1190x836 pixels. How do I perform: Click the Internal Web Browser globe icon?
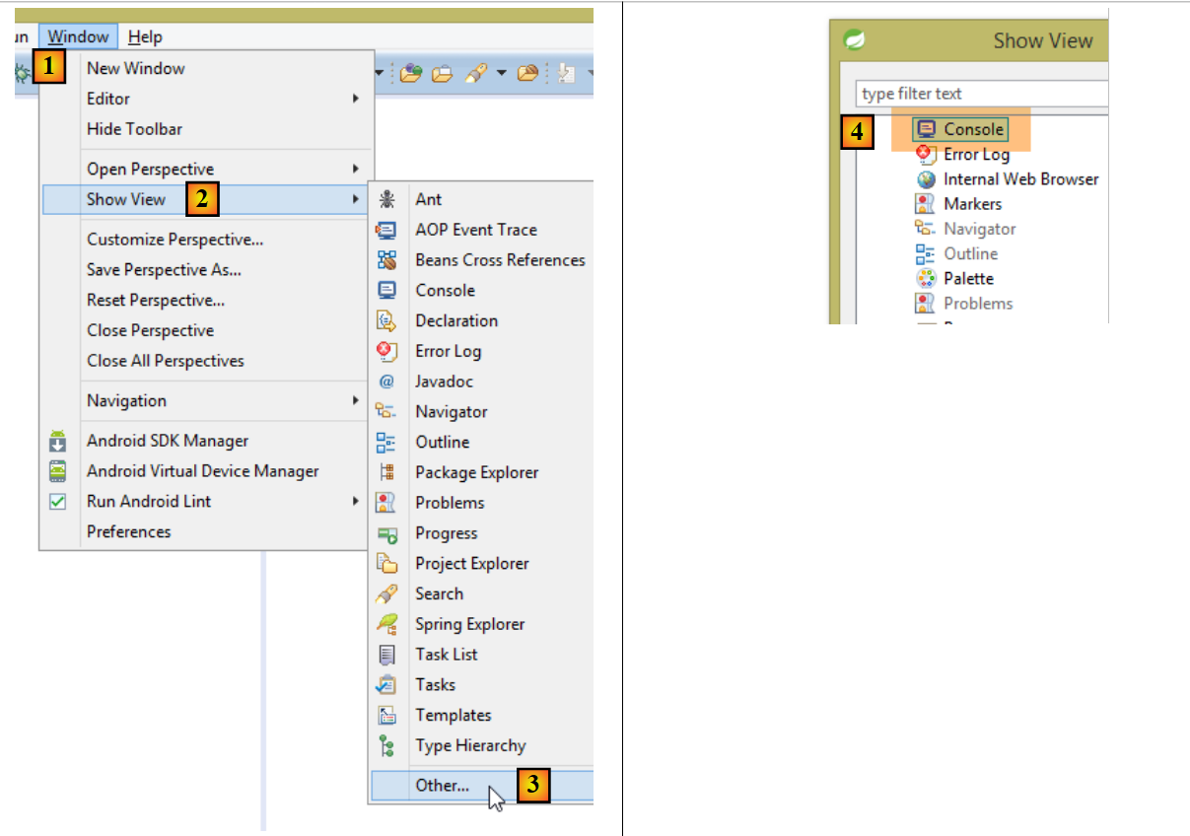click(x=925, y=179)
